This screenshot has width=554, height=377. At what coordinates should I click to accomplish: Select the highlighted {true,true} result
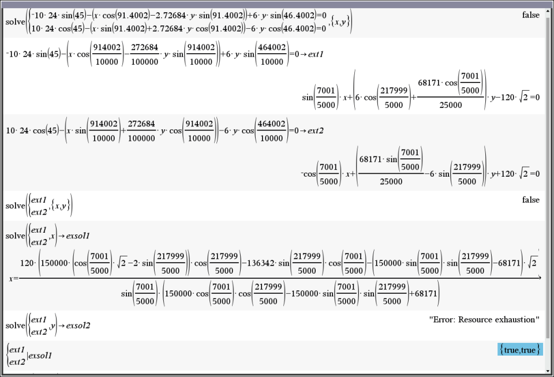(x=520, y=349)
